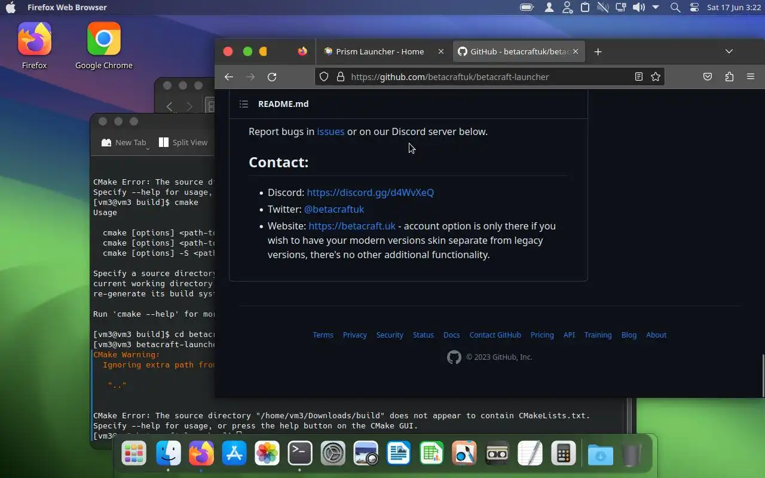Open the Discord invite link
Image resolution: width=765 pixels, height=478 pixels.
tap(370, 192)
